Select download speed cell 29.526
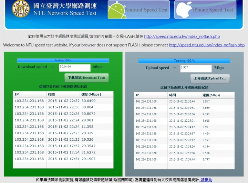The width and height of the screenshot is (248, 183). (x=97, y=140)
